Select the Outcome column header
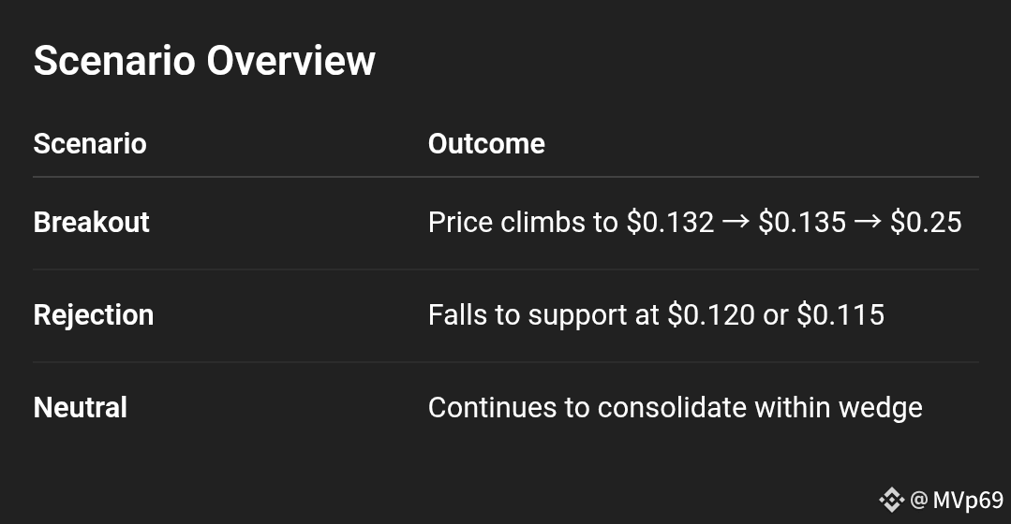Viewport: 1011px width, 524px height. (486, 143)
